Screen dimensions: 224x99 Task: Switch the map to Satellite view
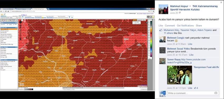139,20
